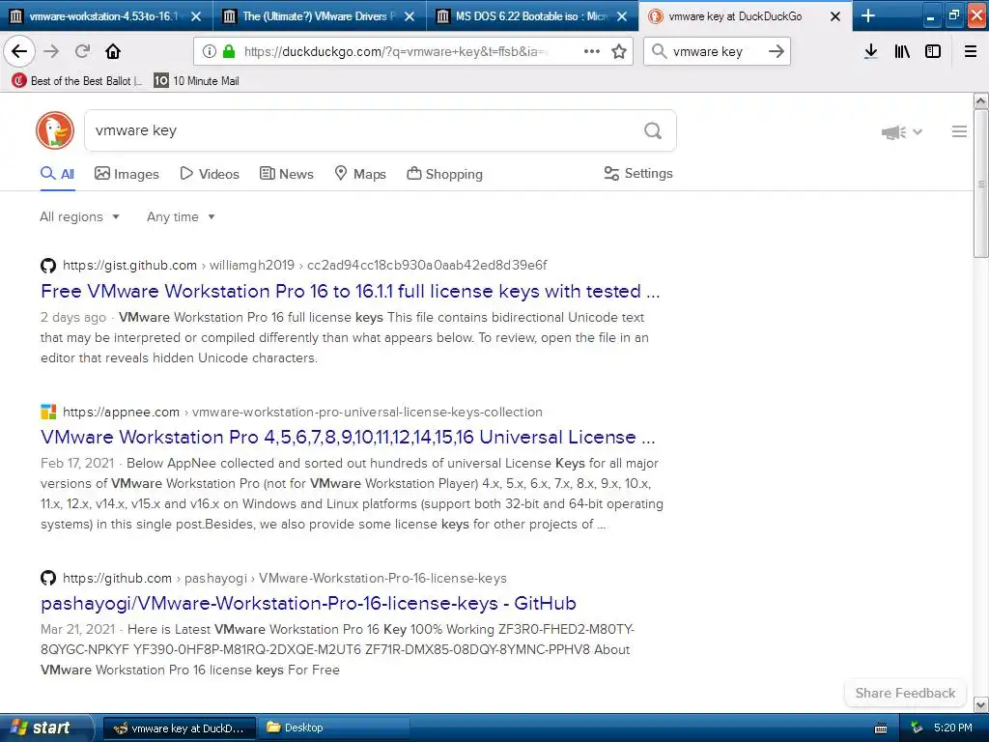
Task: Open a new tab with the plus button
Action: 868,15
